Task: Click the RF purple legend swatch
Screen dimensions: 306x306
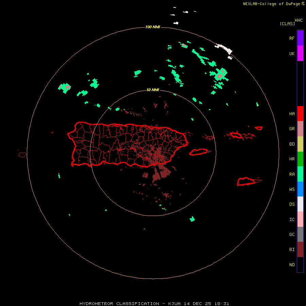Action: pyautogui.click(x=300, y=38)
